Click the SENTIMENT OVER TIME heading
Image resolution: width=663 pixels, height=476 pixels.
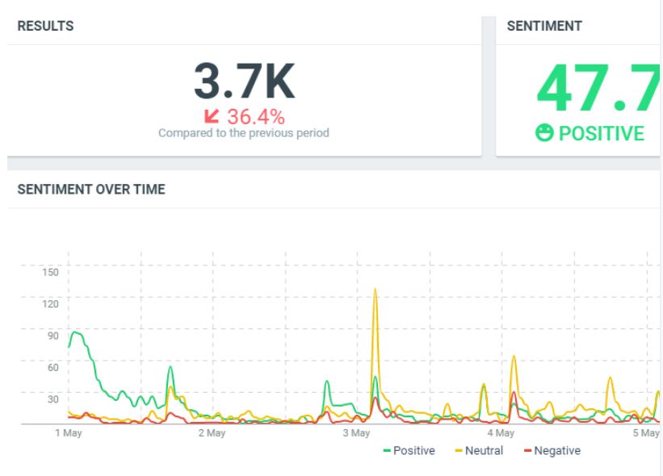[91, 190]
